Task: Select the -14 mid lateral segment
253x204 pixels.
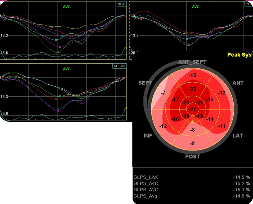Action: click(x=210, y=119)
